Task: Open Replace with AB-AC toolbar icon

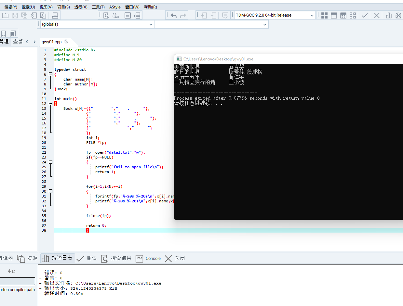Action: [x=115, y=15]
